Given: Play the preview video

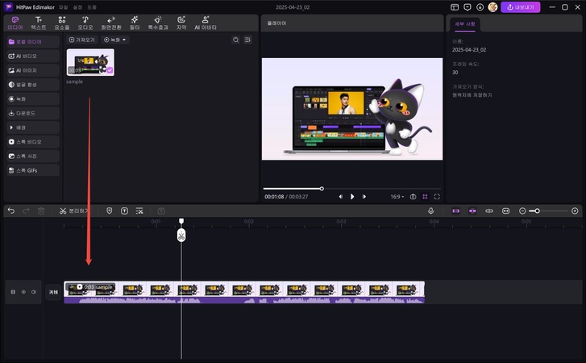Looking at the screenshot, I should (352, 197).
